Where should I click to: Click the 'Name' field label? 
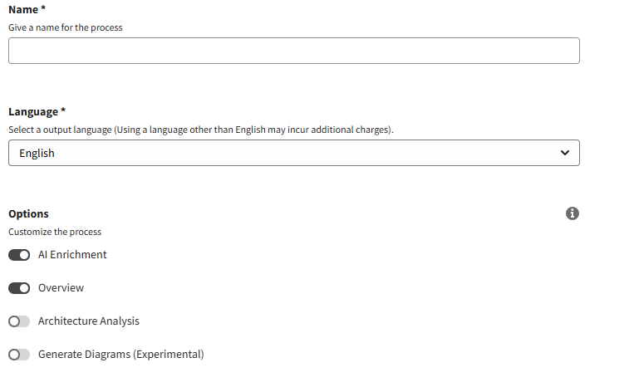click(24, 9)
